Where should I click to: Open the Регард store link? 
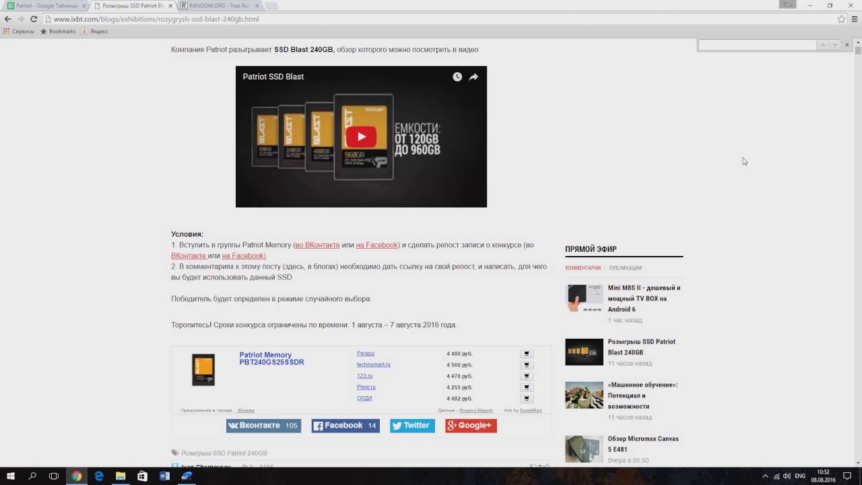coord(366,353)
